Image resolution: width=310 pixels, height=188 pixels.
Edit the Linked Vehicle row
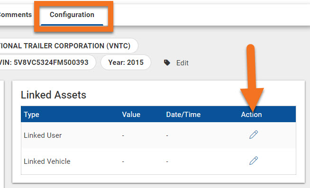(x=254, y=161)
